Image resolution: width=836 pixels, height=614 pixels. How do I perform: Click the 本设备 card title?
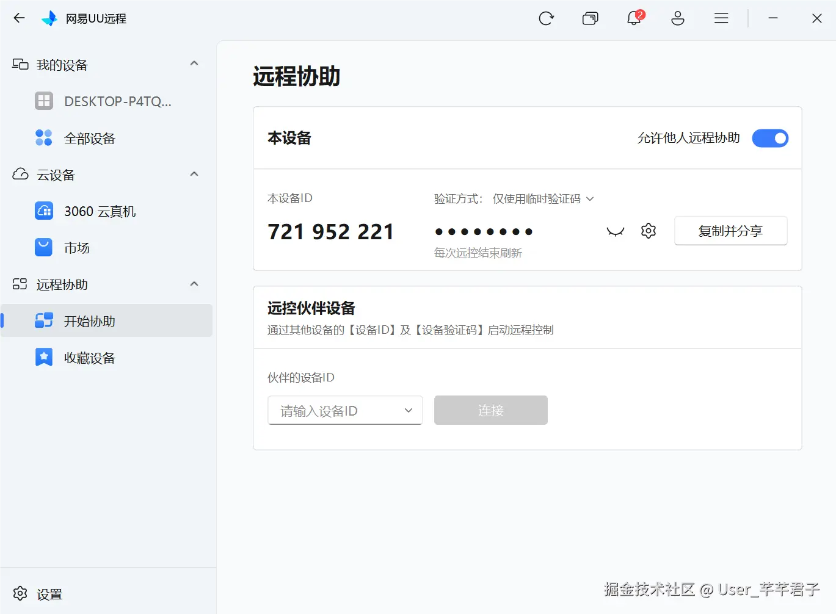(x=289, y=138)
